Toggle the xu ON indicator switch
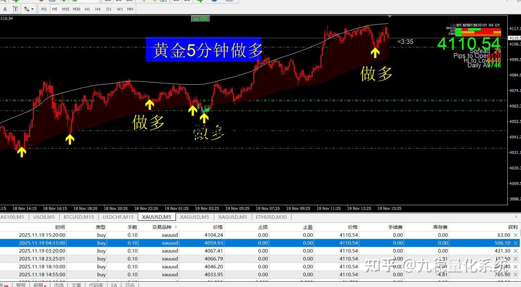521x287 pixels. click(200, 19)
